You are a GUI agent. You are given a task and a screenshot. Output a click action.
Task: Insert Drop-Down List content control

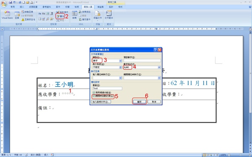coord(40,19)
